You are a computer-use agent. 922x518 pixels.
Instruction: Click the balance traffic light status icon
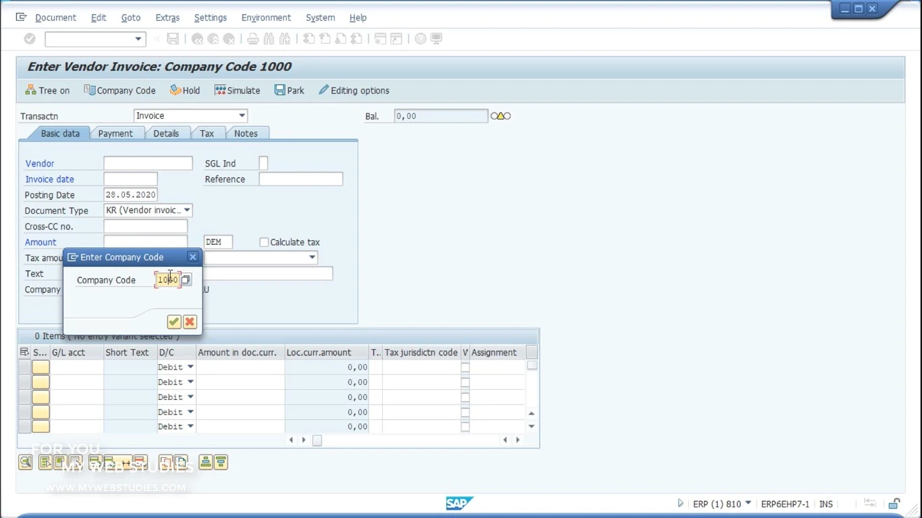(501, 116)
